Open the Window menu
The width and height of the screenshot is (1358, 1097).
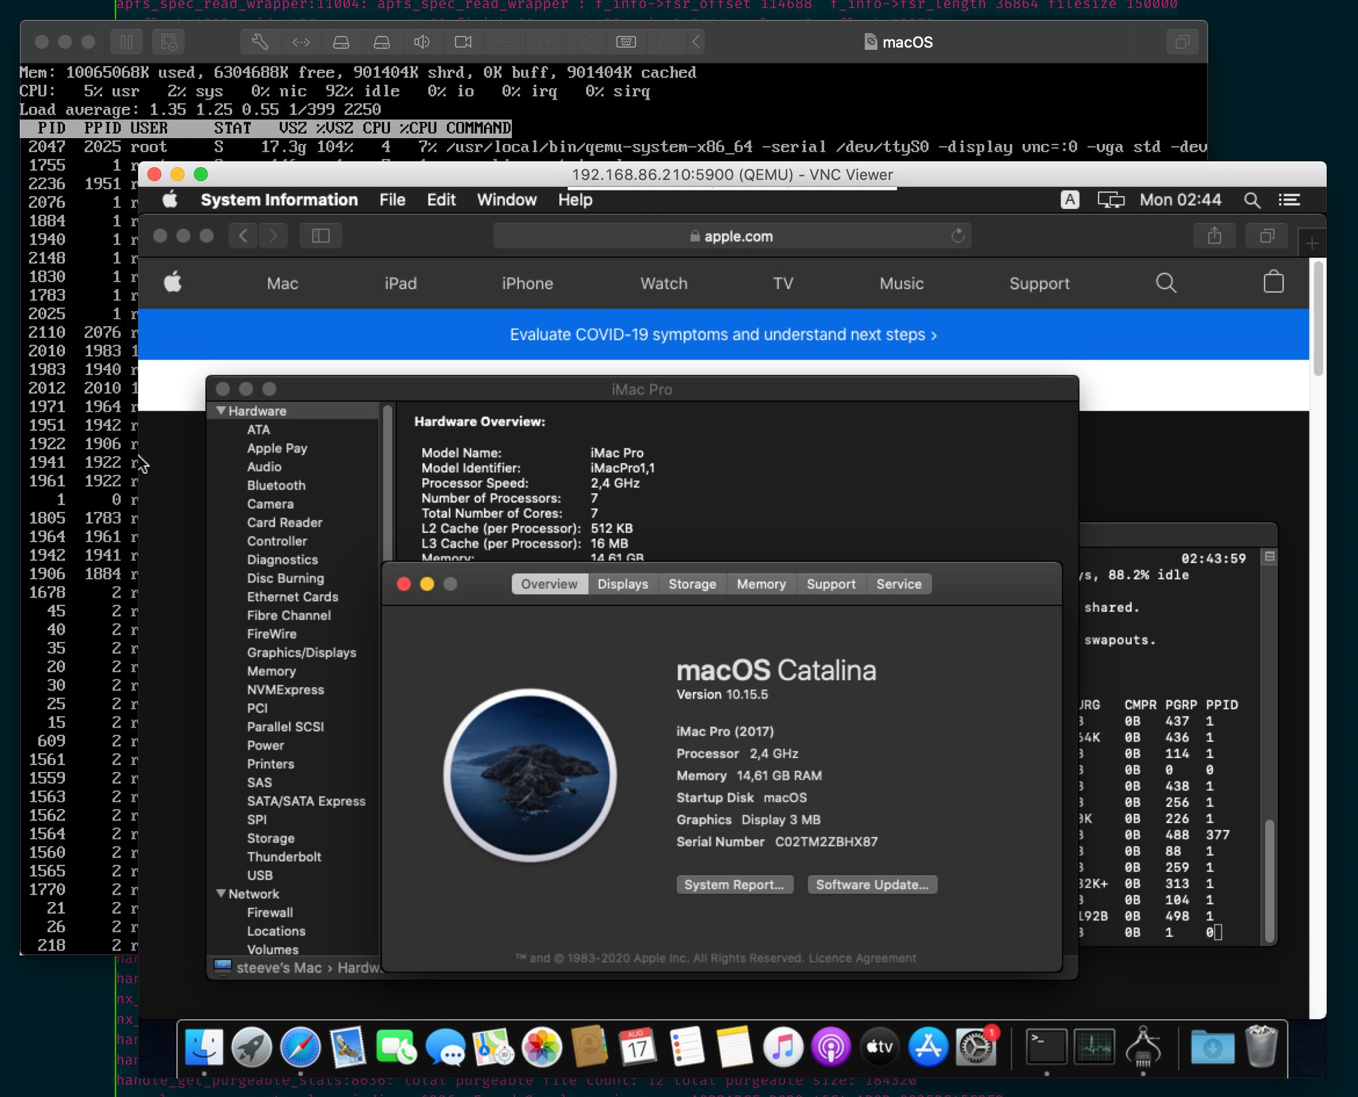(x=507, y=200)
